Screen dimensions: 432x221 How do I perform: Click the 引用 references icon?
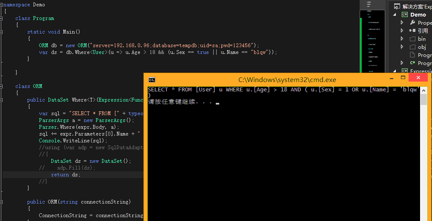(412, 31)
